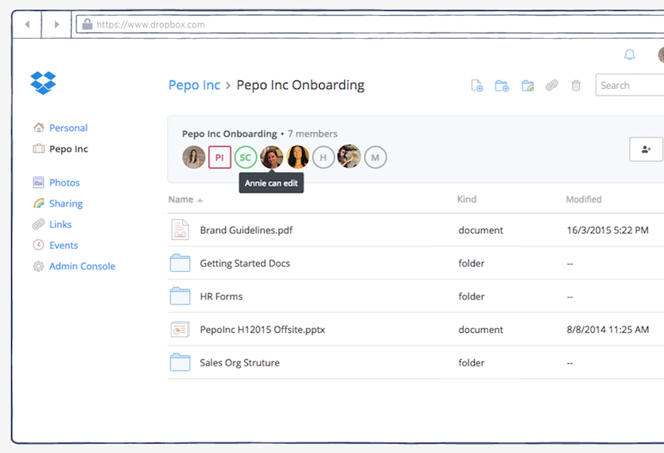Select Pepo Inc in the sidebar
This screenshot has height=453, width=664.
[68, 149]
